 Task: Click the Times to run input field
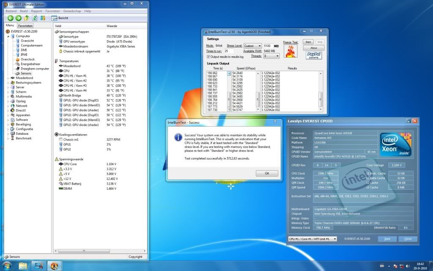click(x=228, y=51)
